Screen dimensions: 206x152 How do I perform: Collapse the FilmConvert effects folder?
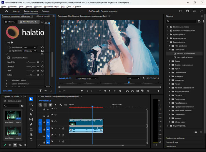coord(170,50)
